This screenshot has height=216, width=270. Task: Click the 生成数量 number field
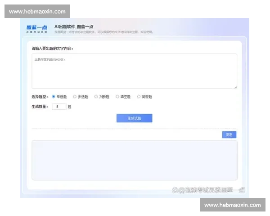[x=59, y=107]
